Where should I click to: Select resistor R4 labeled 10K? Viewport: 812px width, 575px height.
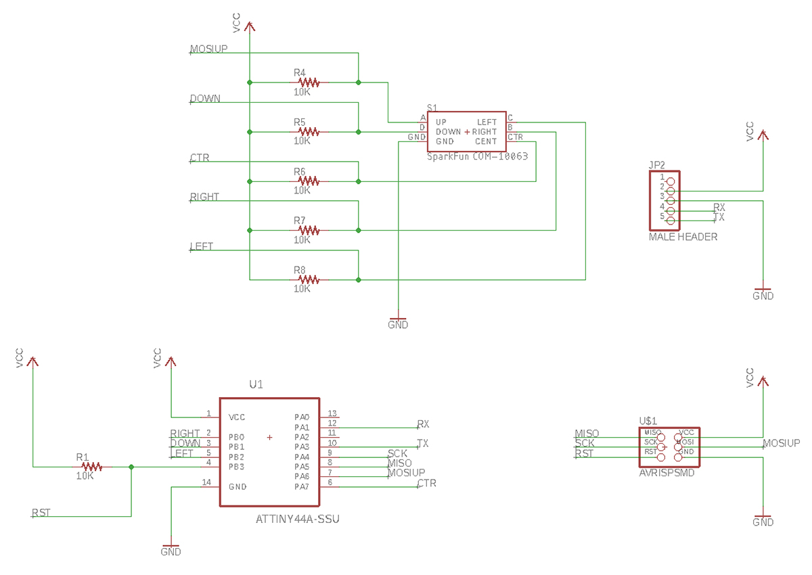pyautogui.click(x=308, y=82)
